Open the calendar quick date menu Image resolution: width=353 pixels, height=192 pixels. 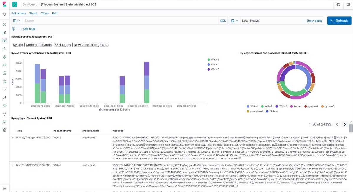pos(234,21)
